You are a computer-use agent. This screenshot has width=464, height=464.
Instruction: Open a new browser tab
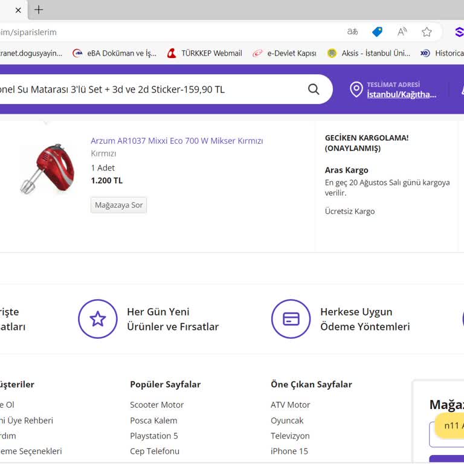pyautogui.click(x=39, y=10)
